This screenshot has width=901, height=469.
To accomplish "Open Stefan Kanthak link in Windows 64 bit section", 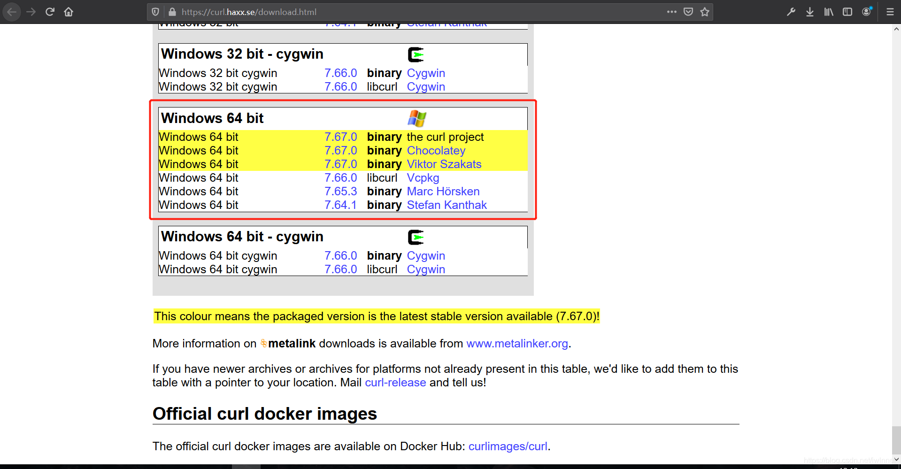I will (447, 205).
